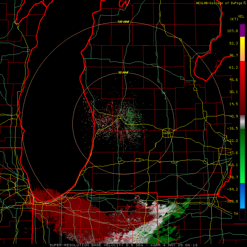Click the -16.5 legend value
The image size is (247, 247).
tap(232, 128)
